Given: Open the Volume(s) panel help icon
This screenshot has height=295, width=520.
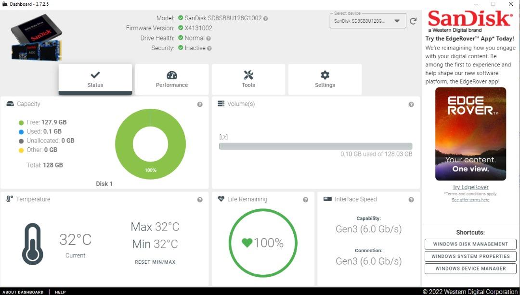Looking at the screenshot, I should 411,104.
